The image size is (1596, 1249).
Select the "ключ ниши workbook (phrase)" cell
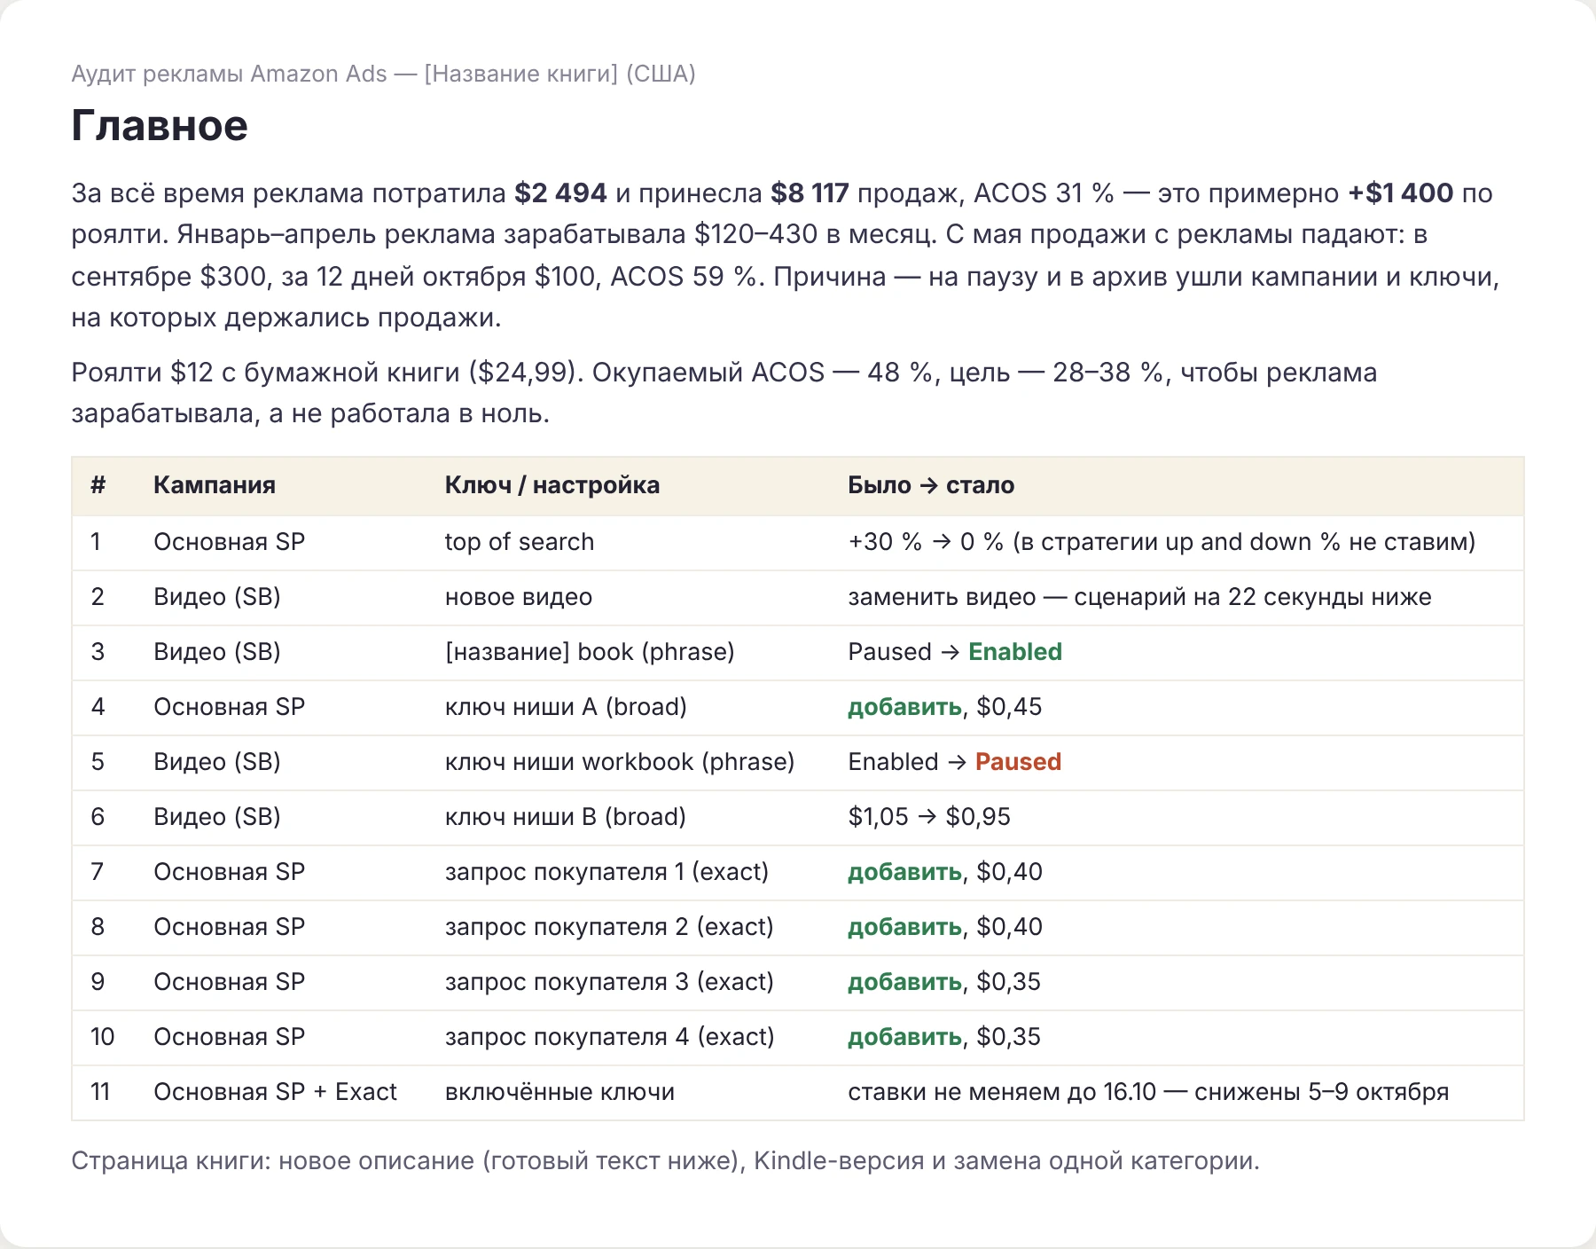click(620, 762)
